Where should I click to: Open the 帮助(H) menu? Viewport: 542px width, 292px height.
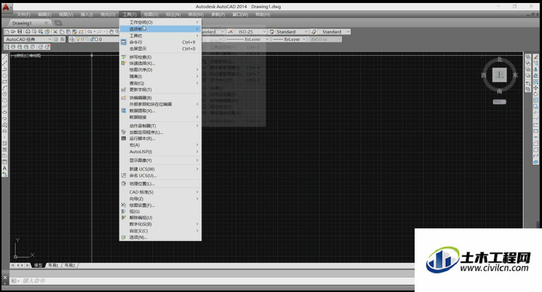click(263, 15)
